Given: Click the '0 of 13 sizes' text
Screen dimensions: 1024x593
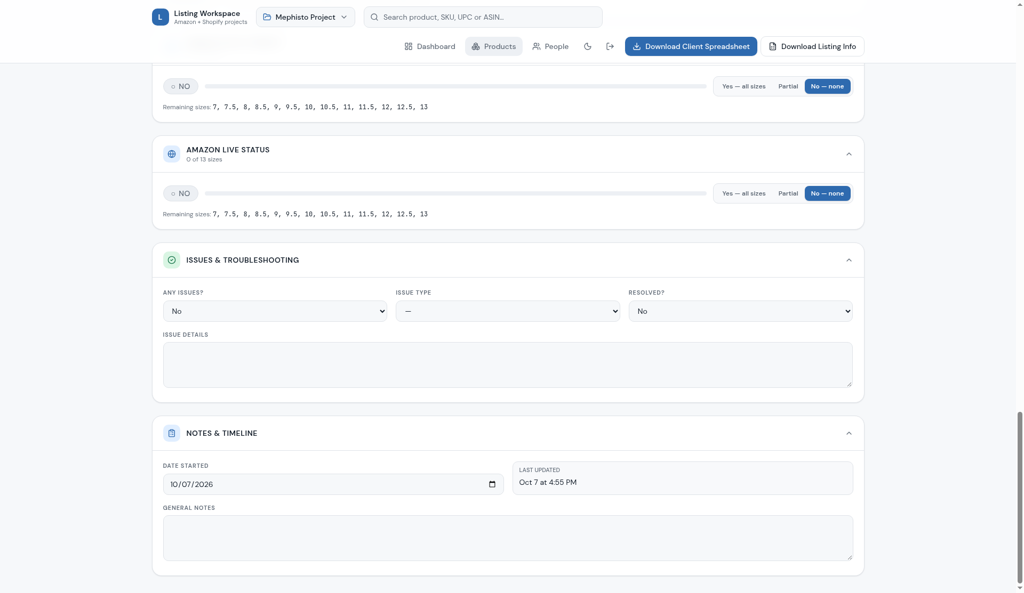Looking at the screenshot, I should tap(204, 159).
